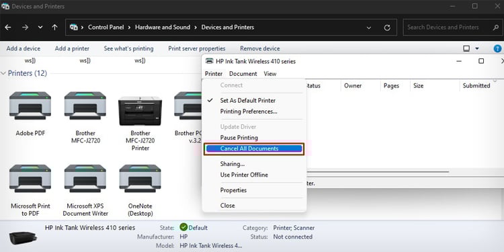Minimize the HP Ink Tank queue window
Screen dimensions: 504x252
click(x=459, y=61)
